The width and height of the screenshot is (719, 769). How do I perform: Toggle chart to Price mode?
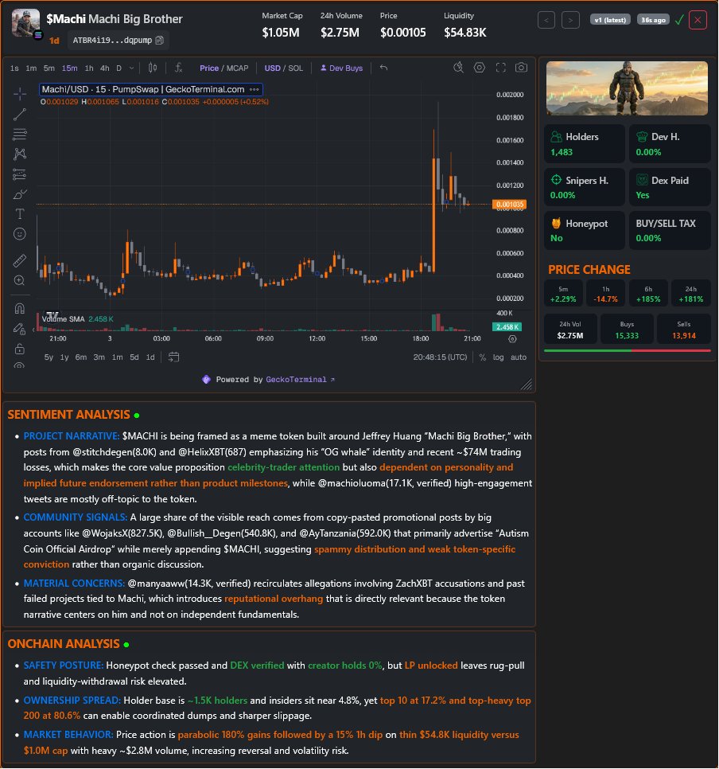[x=209, y=68]
